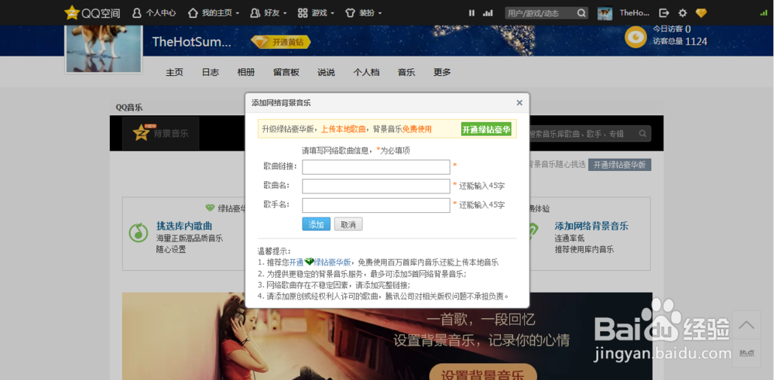Image resolution: width=774 pixels, height=380 pixels.
Task: Click into the 歌曲链接 input field
Action: tap(376, 167)
